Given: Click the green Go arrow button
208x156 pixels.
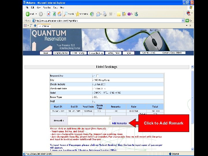Looking at the screenshot, I should [x=187, y=21].
